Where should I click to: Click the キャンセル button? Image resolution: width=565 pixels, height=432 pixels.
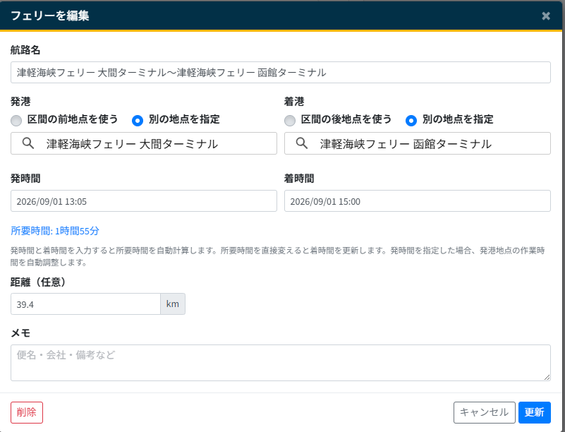point(485,412)
